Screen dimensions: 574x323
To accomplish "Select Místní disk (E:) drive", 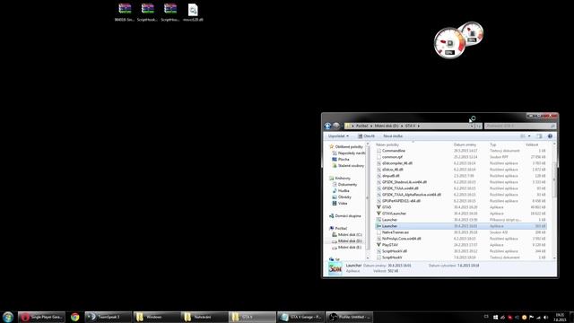I will coord(347,248).
